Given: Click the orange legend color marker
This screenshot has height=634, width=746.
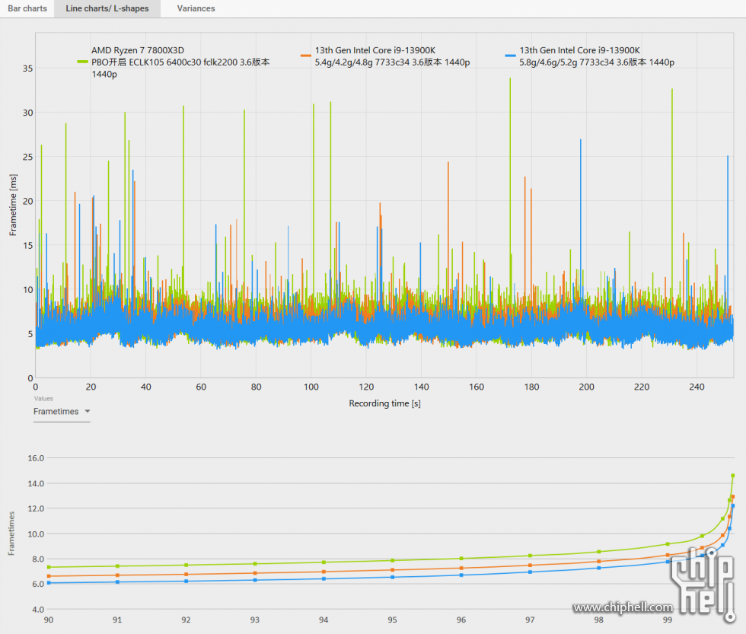Looking at the screenshot, I should click(x=305, y=56).
